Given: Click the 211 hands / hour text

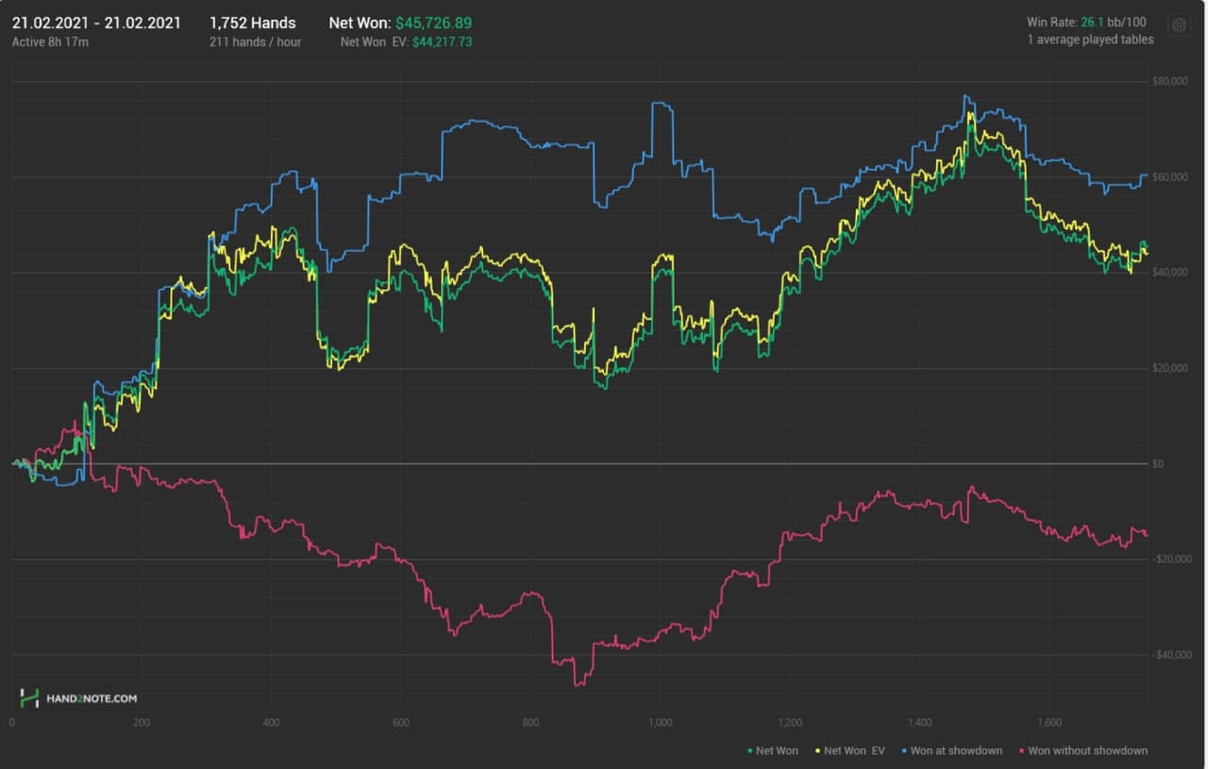Looking at the screenshot, I should (255, 42).
